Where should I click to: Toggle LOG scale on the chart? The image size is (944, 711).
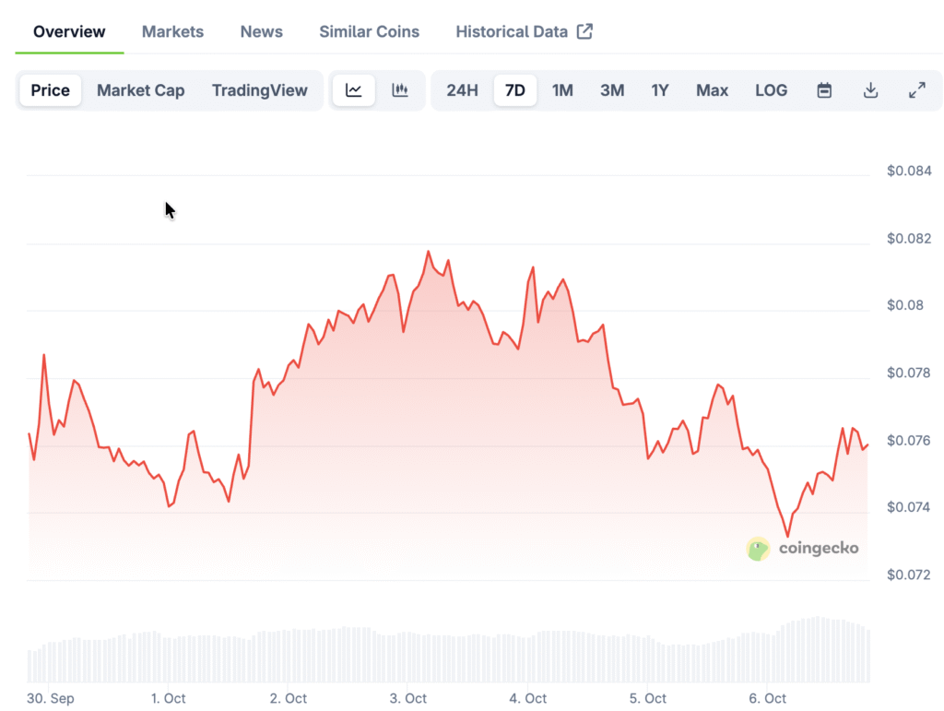pos(771,90)
